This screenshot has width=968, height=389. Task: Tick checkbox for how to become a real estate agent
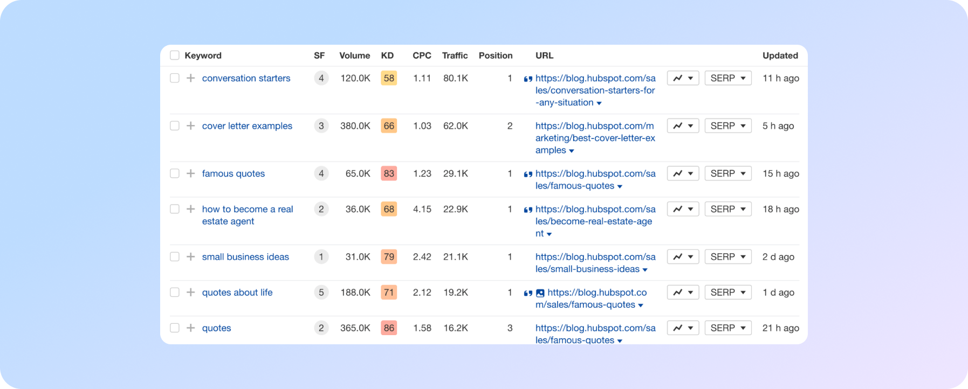[174, 209]
